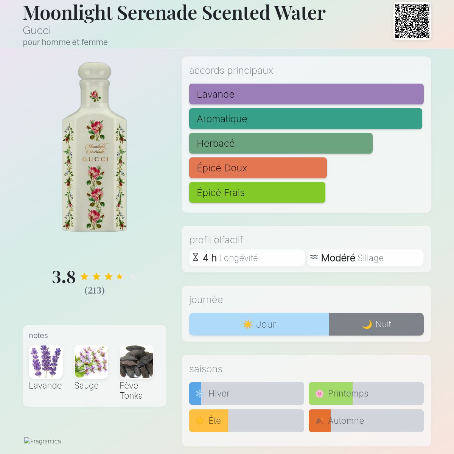454x454 pixels.
Task: Select the leaf icon for Automne
Action: click(319, 421)
